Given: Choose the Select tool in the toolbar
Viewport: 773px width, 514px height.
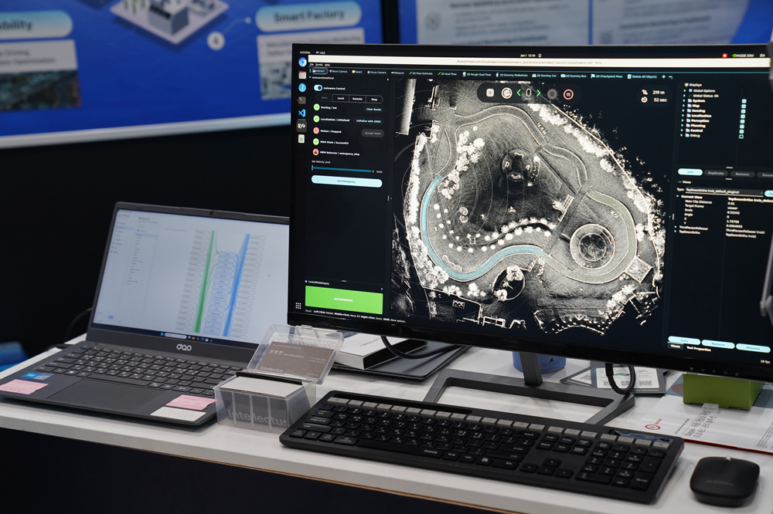Looking at the screenshot, I should (357, 72).
